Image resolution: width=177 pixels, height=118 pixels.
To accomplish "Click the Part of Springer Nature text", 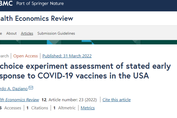I will pos(40,4).
